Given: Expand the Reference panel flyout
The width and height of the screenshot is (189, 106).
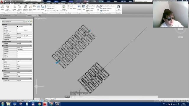Looking at the screenshot, I should [45, 13].
